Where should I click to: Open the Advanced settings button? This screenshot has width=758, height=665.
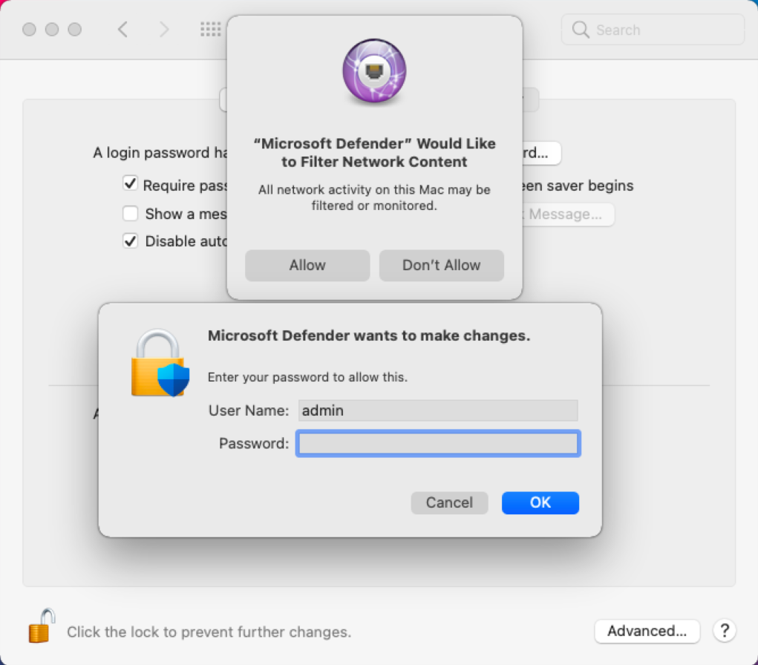click(647, 631)
